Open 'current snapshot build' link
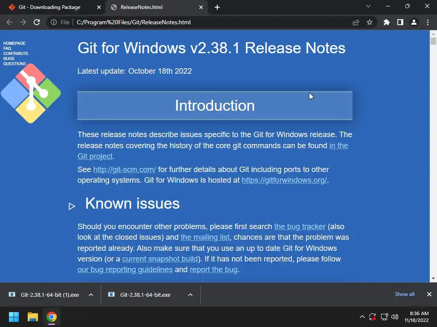The image size is (437, 327). pyautogui.click(x=160, y=259)
